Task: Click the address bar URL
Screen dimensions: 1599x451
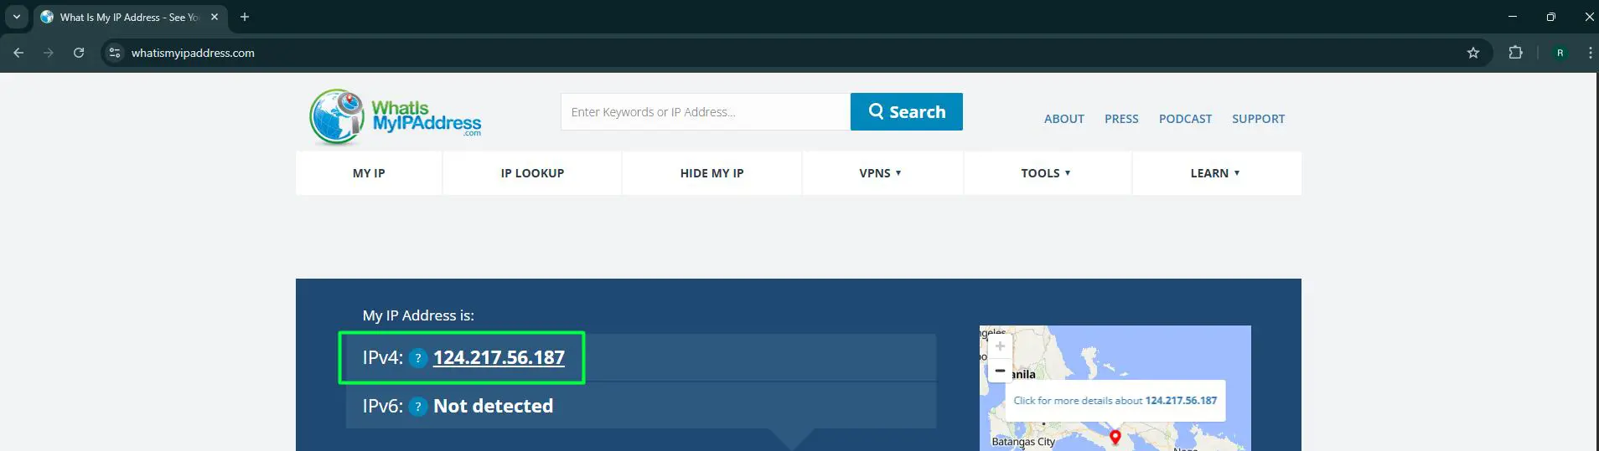Action: [x=193, y=53]
